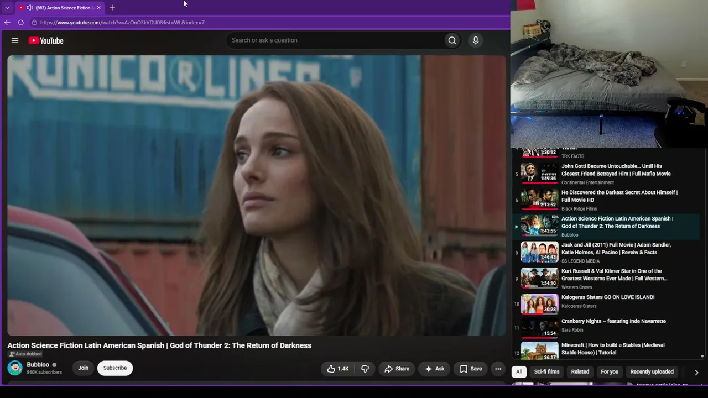Mute the tab via speaker icon

click(x=30, y=8)
